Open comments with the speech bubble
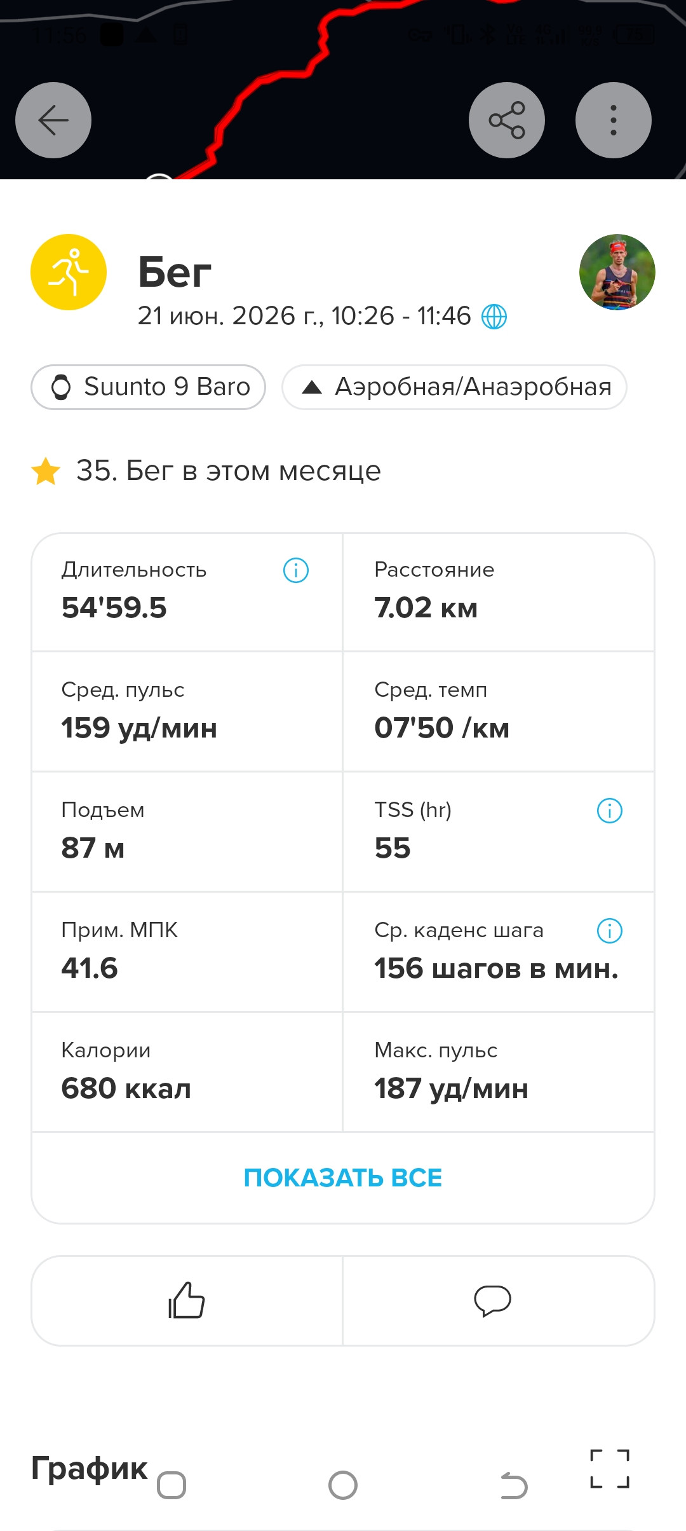 pos(492,1300)
